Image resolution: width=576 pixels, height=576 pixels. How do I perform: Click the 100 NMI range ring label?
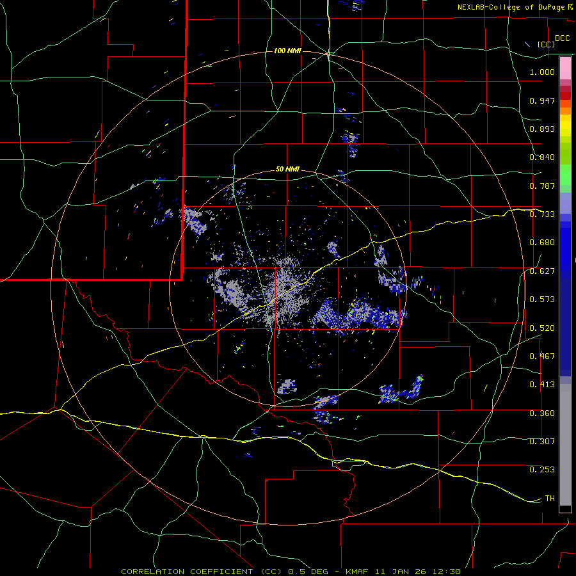point(287,51)
